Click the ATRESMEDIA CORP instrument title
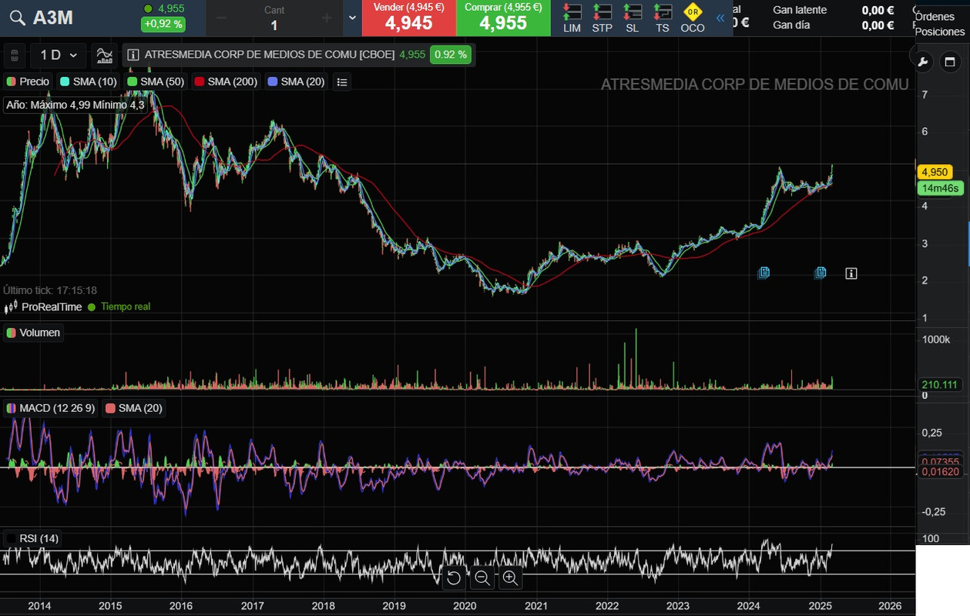The height and width of the screenshot is (616, 970). pos(270,55)
